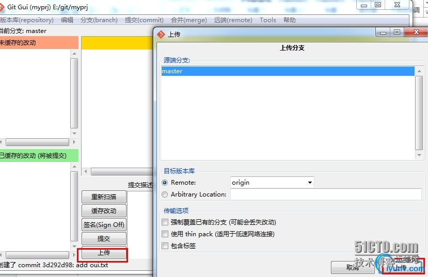
Task: Open the 提交(commit) menu
Action: pyautogui.click(x=144, y=20)
